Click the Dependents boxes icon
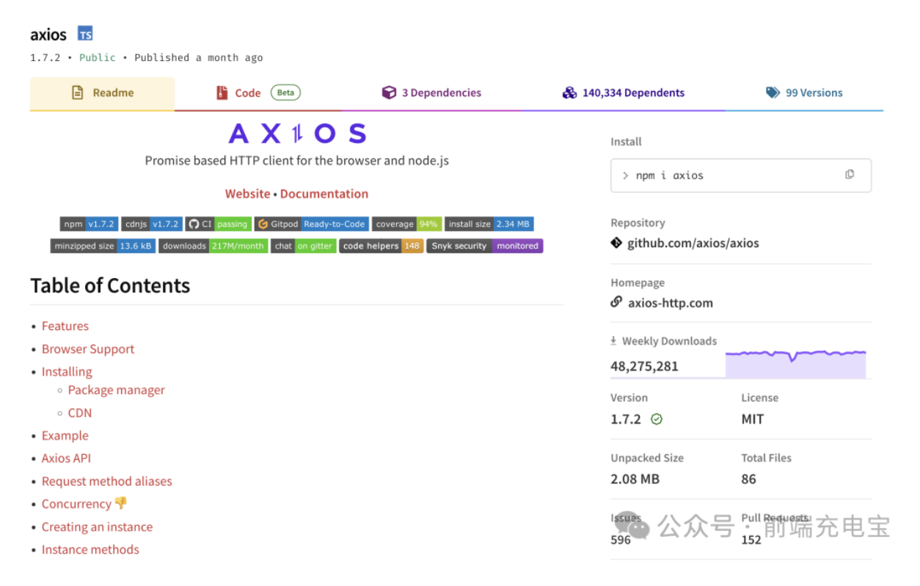The width and height of the screenshot is (920, 586). click(x=569, y=93)
